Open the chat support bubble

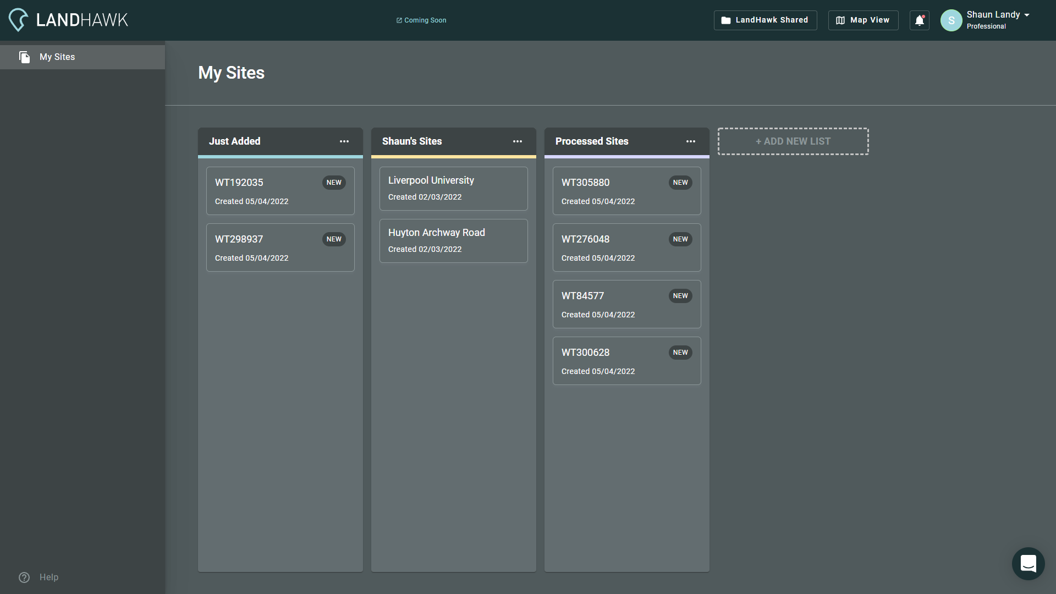point(1028,564)
